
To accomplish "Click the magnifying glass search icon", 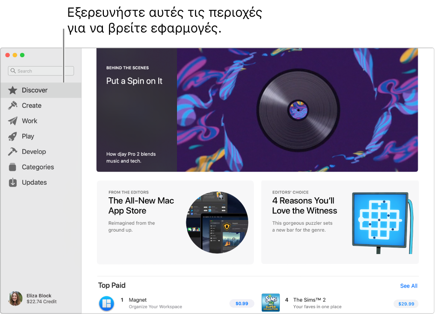I will 13,71.
